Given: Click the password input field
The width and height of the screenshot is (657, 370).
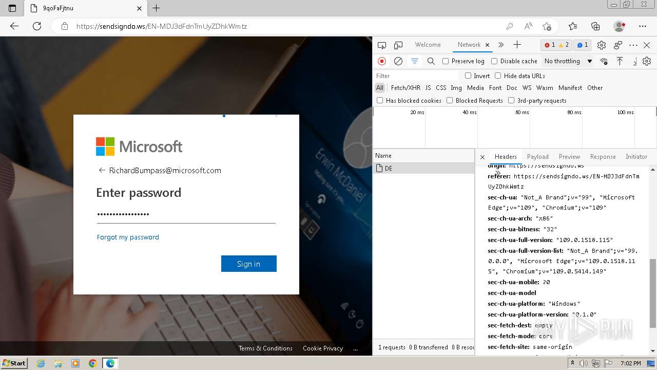Looking at the screenshot, I should (x=186, y=214).
